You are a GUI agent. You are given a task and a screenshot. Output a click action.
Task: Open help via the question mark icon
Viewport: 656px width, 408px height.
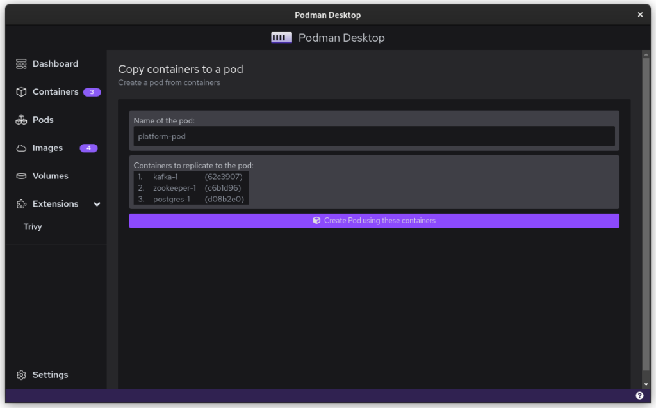639,396
